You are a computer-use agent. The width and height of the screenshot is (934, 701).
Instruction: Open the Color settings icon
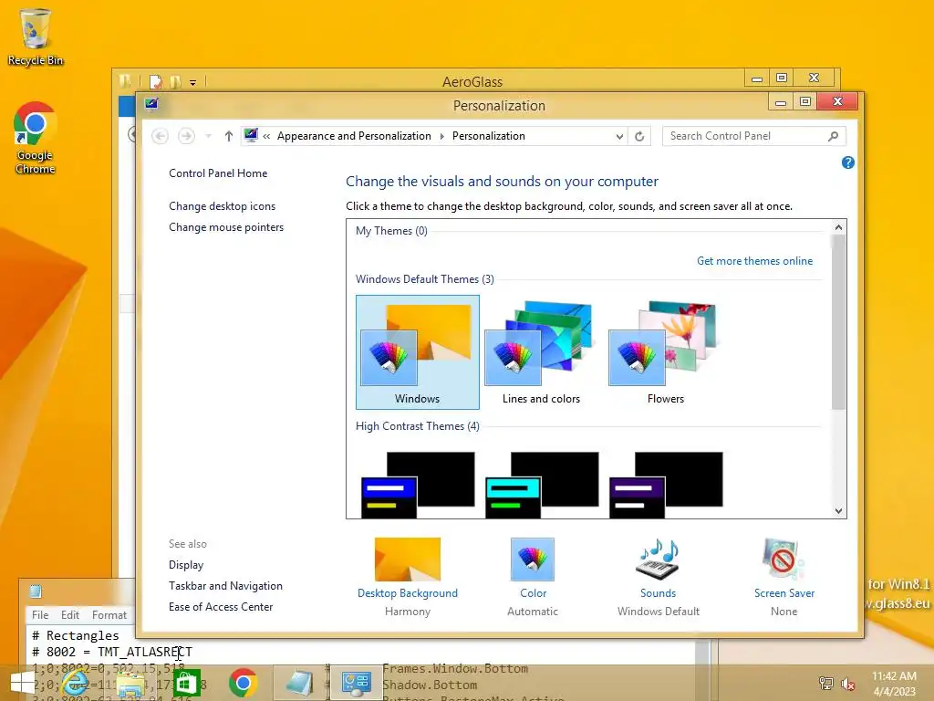click(533, 560)
